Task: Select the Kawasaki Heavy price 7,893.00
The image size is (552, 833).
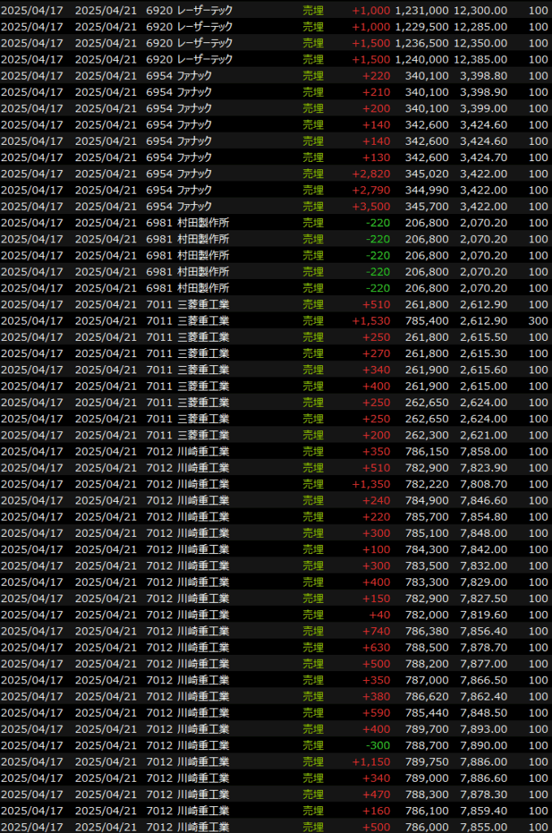Action: pos(483,730)
